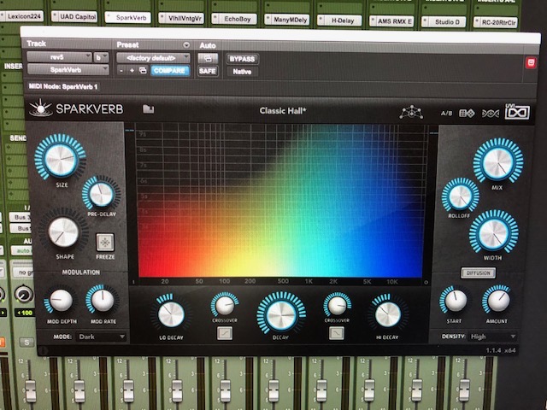This screenshot has width=547, height=410.
Task: Select the Studio D insert tab
Action: click(444, 22)
